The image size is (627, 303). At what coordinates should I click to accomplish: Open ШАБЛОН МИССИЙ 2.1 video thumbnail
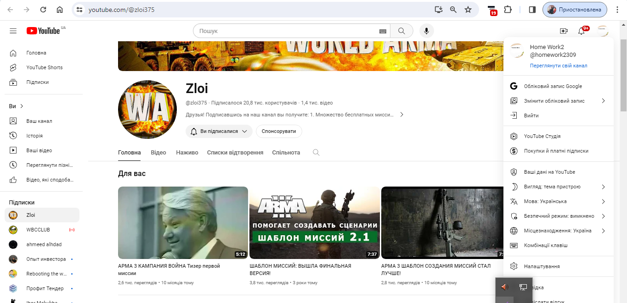click(315, 223)
